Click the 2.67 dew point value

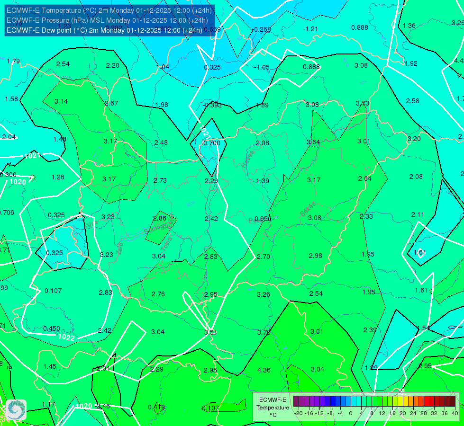111,103
